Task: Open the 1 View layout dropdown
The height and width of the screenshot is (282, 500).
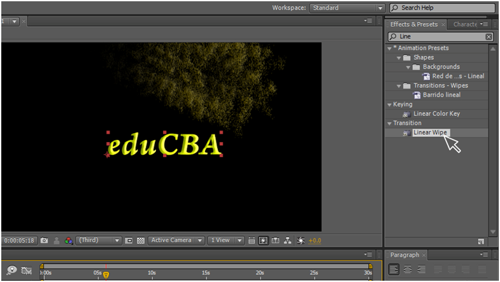Action: pos(225,240)
